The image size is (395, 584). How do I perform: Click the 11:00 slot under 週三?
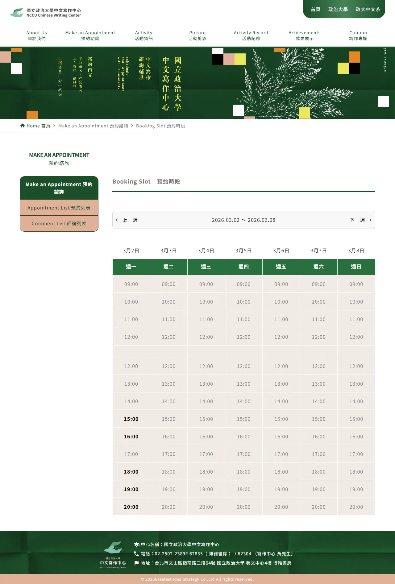click(x=206, y=319)
